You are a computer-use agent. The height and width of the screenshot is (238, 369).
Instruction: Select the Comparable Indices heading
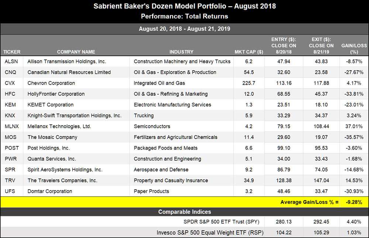tap(184, 212)
